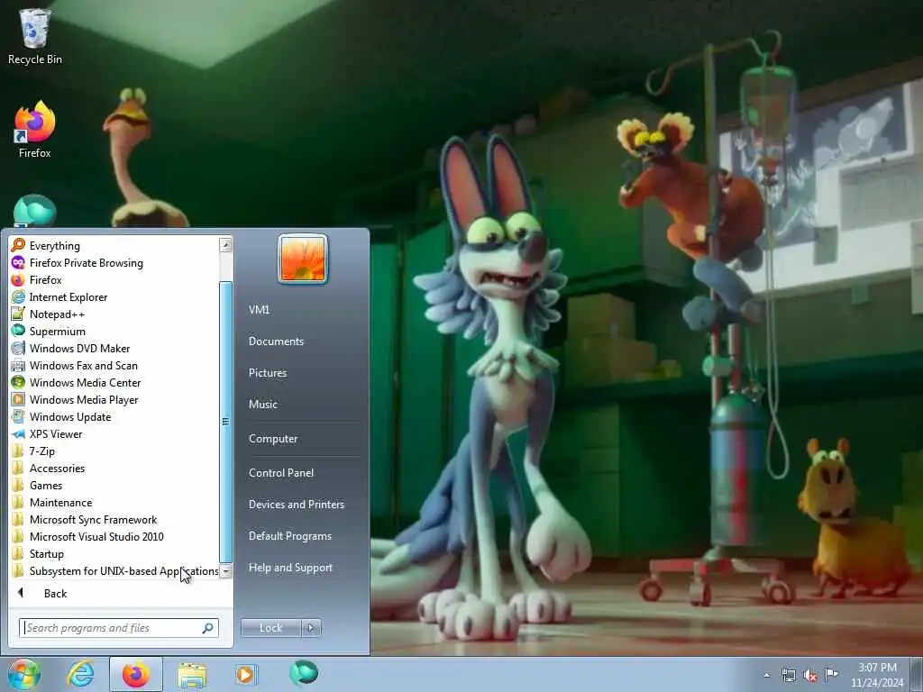Open Default Programs
Viewport: 923px width, 692px height.
(x=289, y=536)
